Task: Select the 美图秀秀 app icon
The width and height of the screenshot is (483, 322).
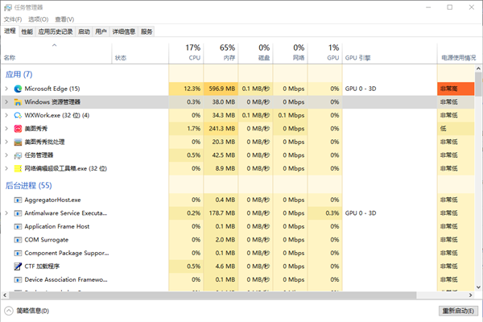Action: click(17, 129)
